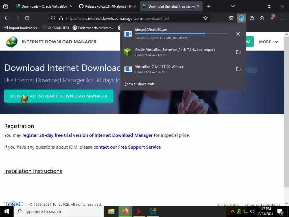289x217 pixels.
Task: Open Import bookmarks... bookmark item
Action: (21, 28)
